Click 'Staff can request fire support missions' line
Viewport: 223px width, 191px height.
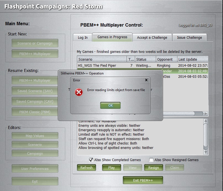click(114, 139)
